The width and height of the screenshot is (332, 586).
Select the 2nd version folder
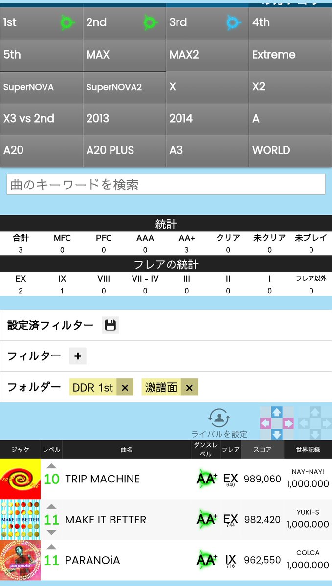tap(125, 22)
